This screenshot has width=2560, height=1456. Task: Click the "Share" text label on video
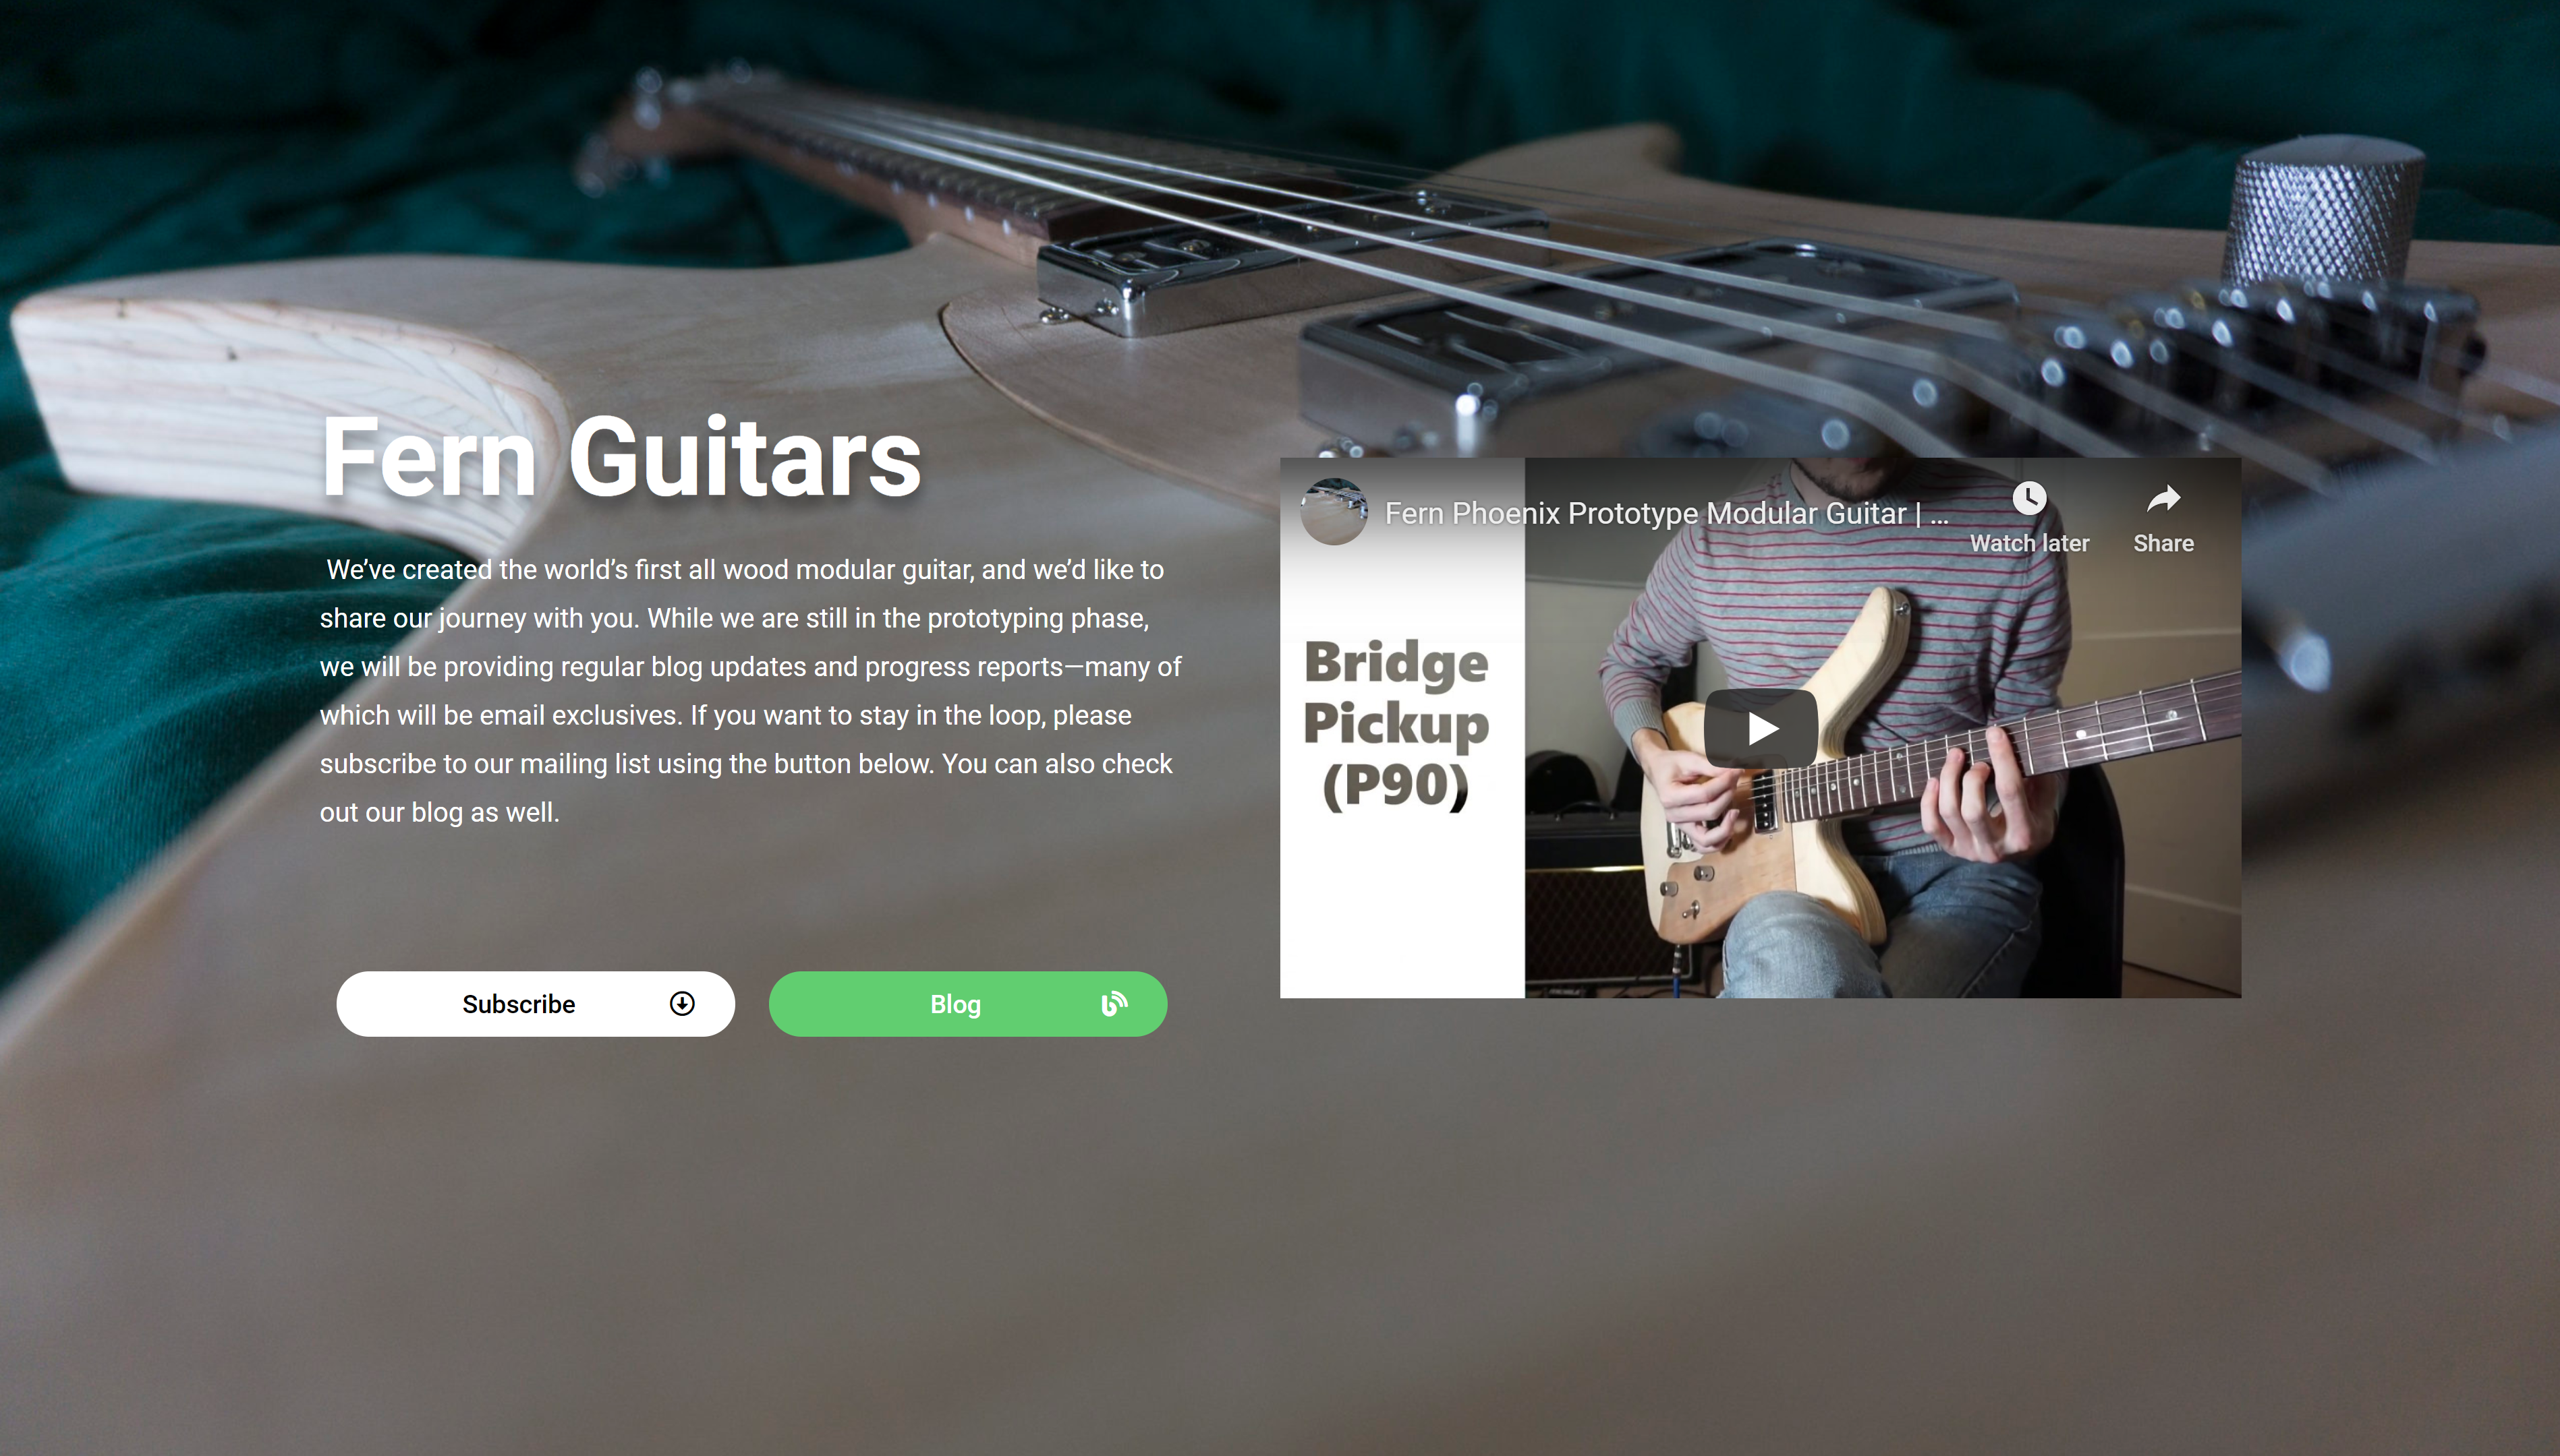coord(2164,543)
